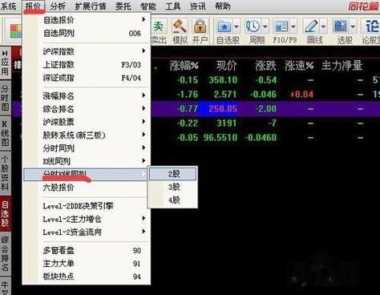Sort by 主力净量 column header
380x295 pixels.
click(x=342, y=66)
